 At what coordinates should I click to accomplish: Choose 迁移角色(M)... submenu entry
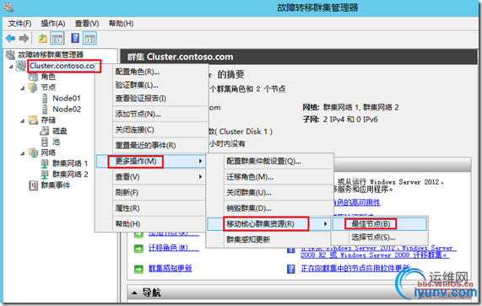pos(250,177)
